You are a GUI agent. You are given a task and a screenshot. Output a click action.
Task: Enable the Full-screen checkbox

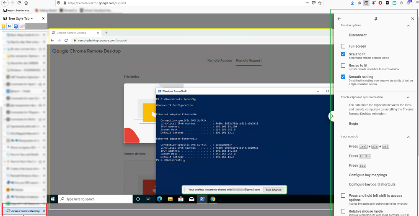point(343,46)
